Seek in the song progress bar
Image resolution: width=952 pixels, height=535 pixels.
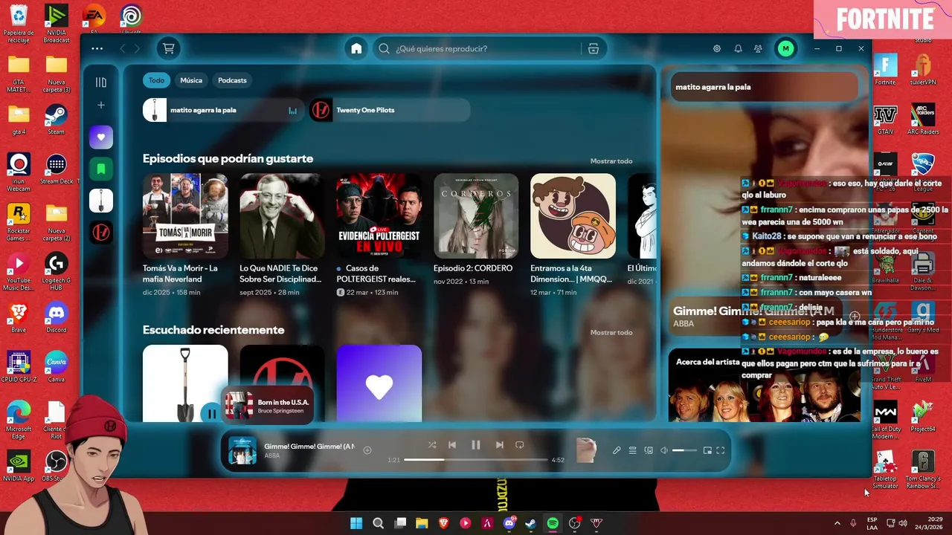(476, 460)
